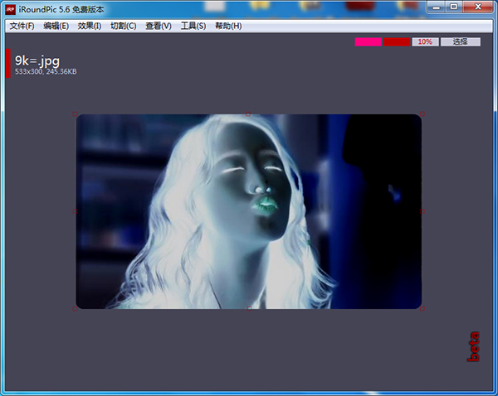Click the iRoundPic app icon in title bar

click(11, 9)
